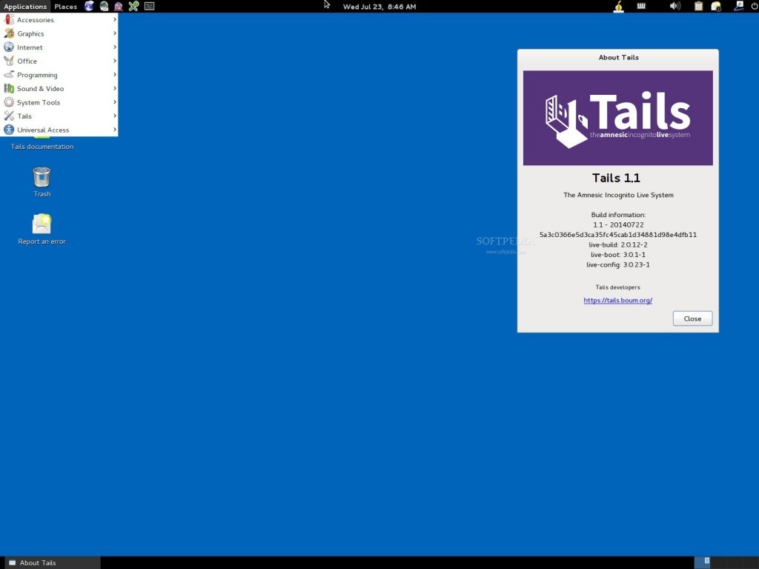Switch to the second workspace in pager
The image size is (759, 569).
[x=717, y=562]
